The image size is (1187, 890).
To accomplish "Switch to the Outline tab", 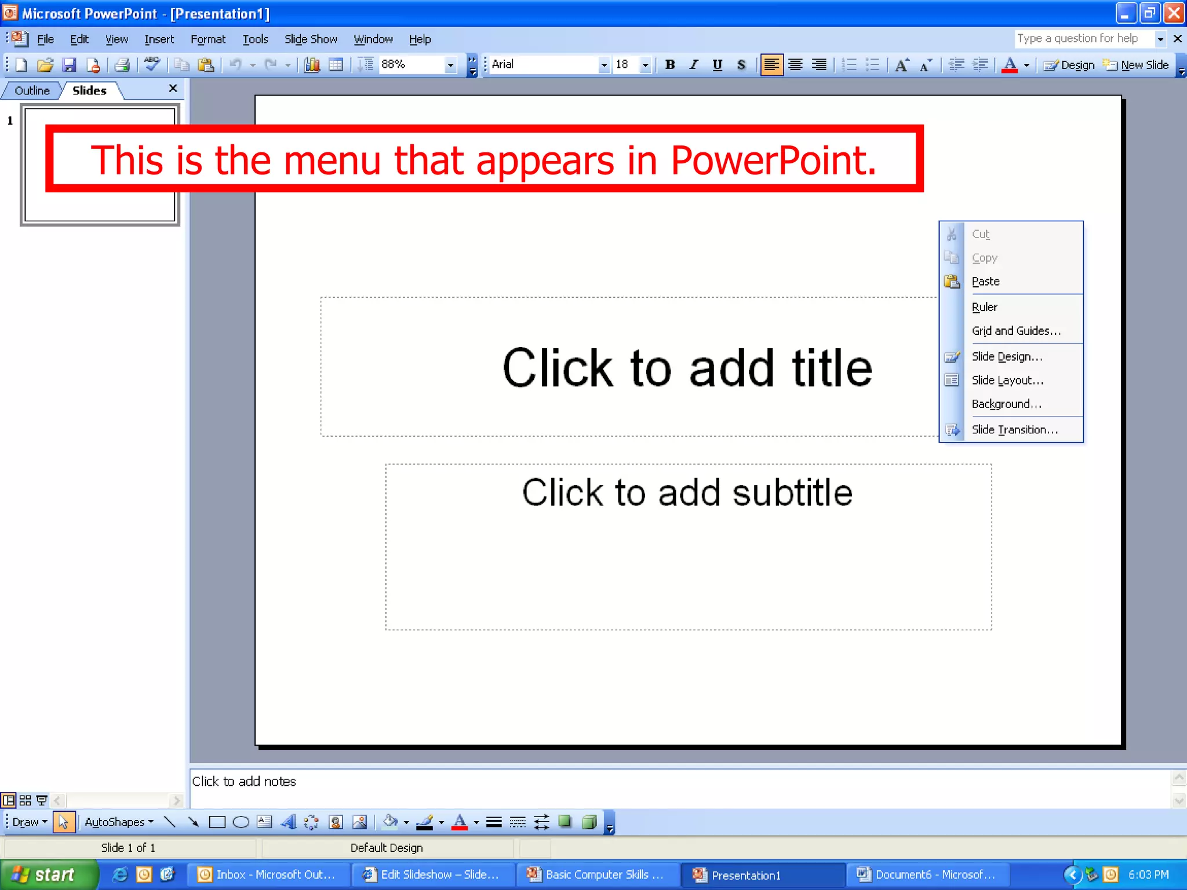I will pyautogui.click(x=32, y=90).
